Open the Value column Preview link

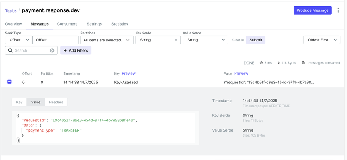241,73
